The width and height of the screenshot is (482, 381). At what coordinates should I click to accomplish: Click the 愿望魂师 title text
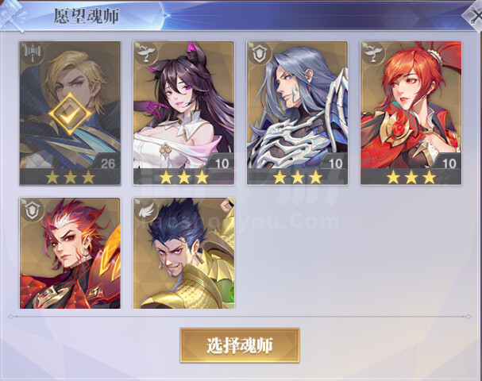point(86,16)
